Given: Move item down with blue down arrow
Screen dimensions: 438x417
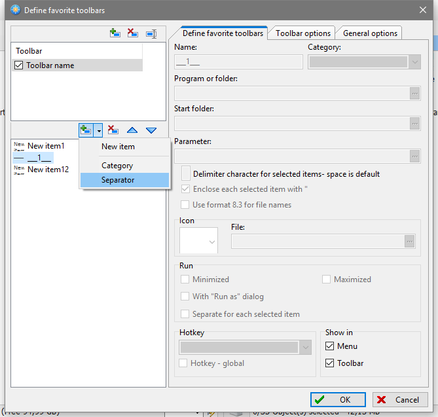Looking at the screenshot, I should point(151,130).
